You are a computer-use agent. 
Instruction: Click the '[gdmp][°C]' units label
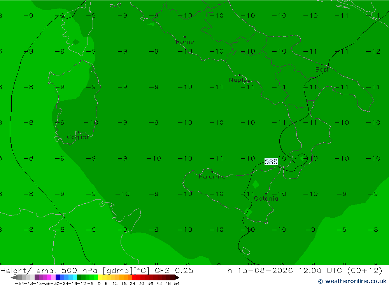tap(126, 270)
